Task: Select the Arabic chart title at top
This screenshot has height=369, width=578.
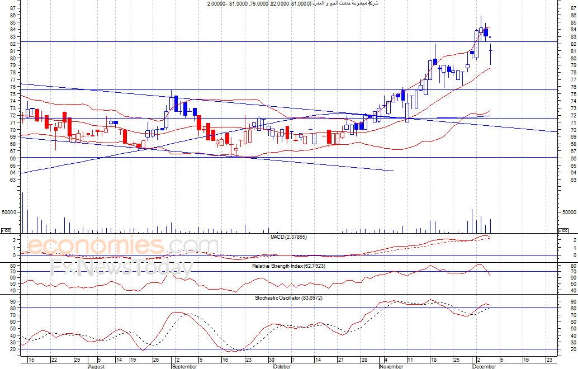Action: pos(293,4)
